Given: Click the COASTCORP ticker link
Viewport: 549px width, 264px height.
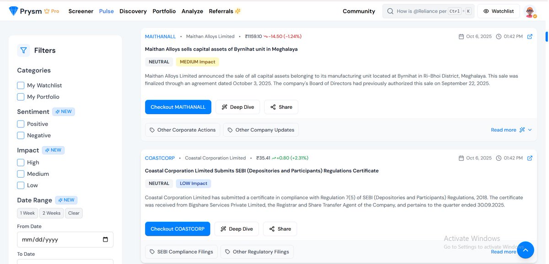Looking at the screenshot, I should (160, 158).
